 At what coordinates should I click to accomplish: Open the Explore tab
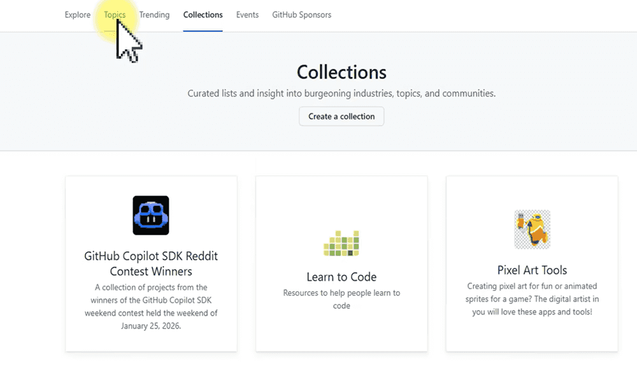coord(78,15)
